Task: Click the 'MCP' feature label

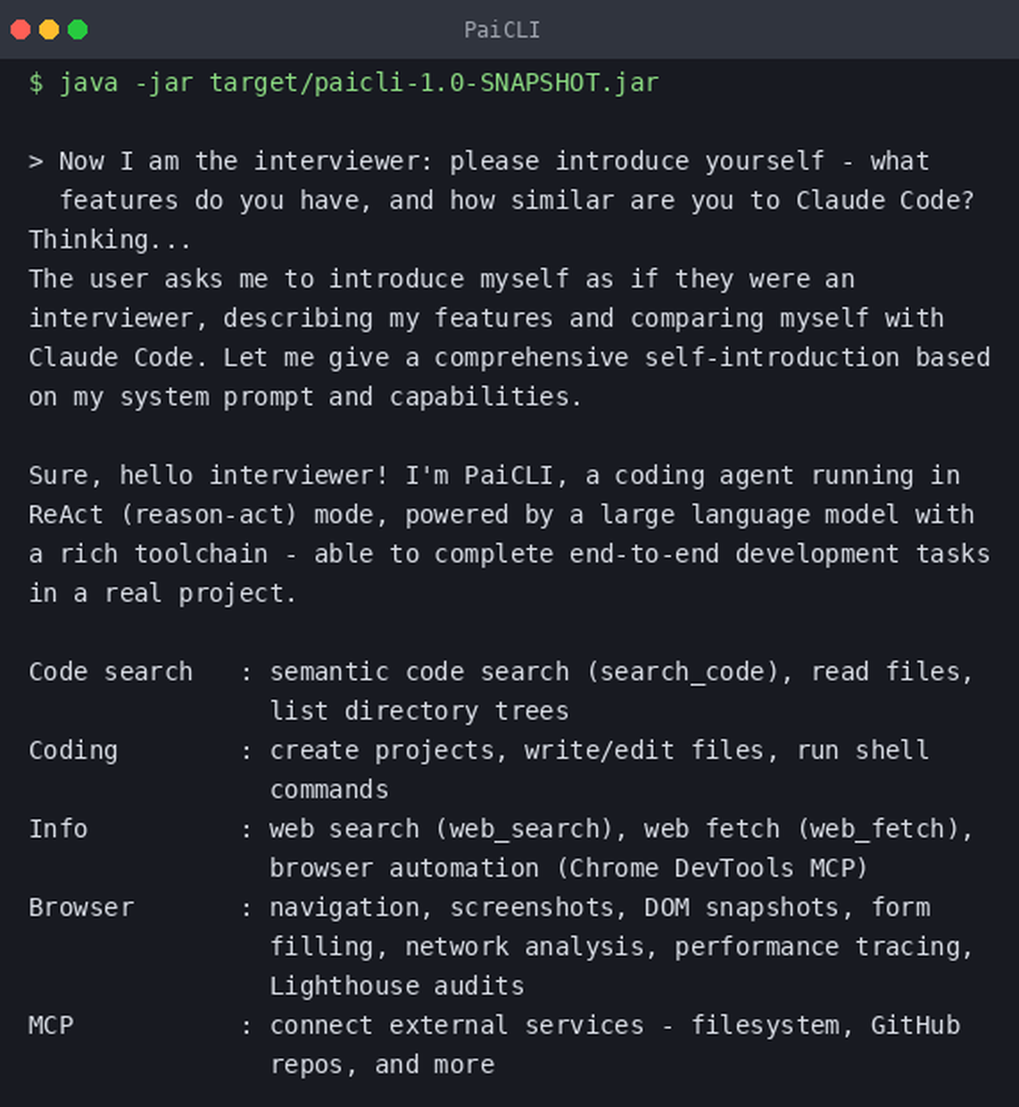Action: point(51,1025)
